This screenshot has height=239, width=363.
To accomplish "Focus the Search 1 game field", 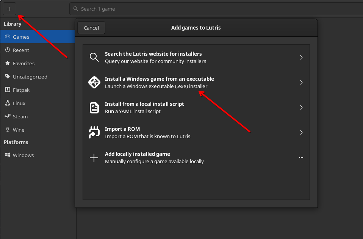I will click(x=216, y=9).
